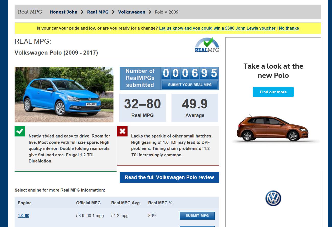Click the 51.2 mpg cell

tap(120, 216)
